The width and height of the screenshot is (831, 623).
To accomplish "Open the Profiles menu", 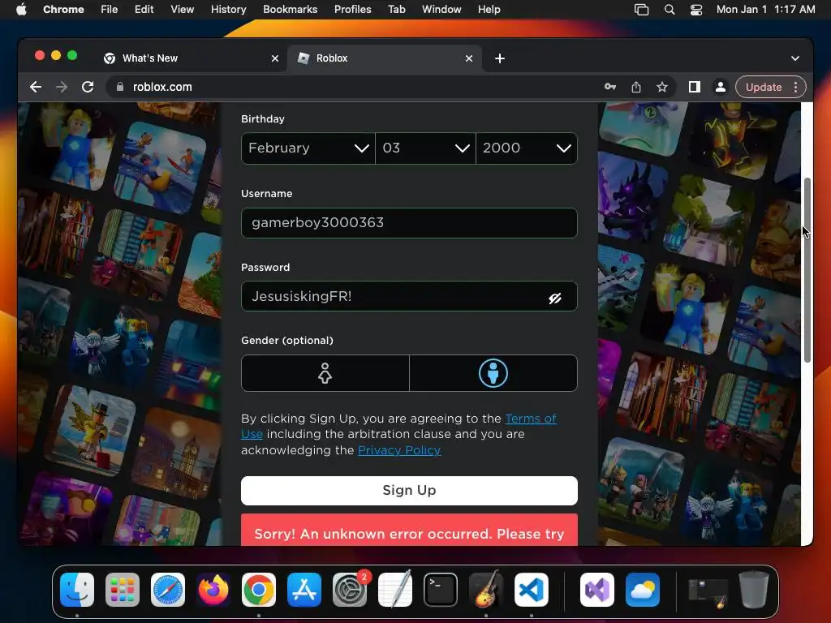I will pos(352,10).
